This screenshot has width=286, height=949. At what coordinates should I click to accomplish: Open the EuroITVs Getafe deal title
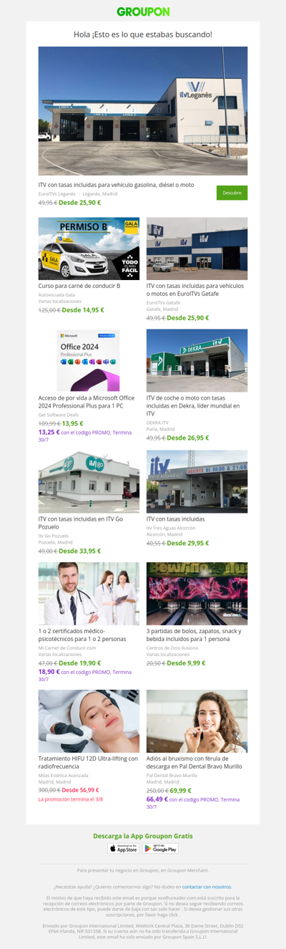[195, 289]
